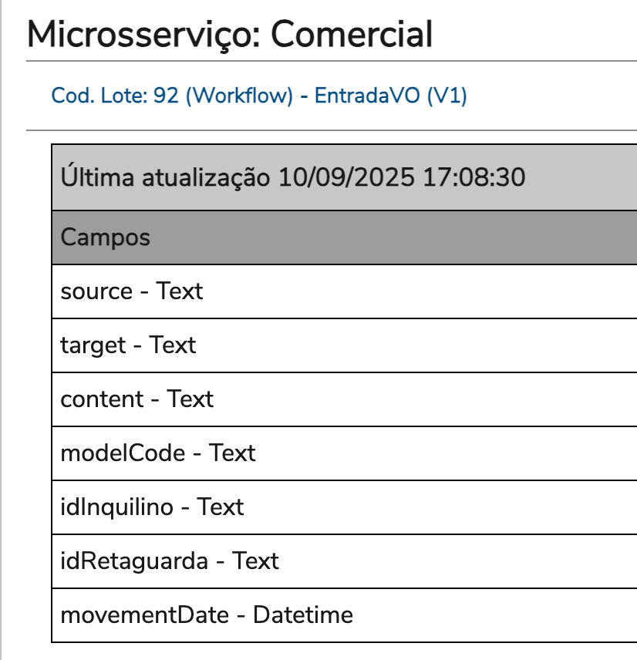
Task: Click the Text type label beside idRetaguarda
Action: 255,561
